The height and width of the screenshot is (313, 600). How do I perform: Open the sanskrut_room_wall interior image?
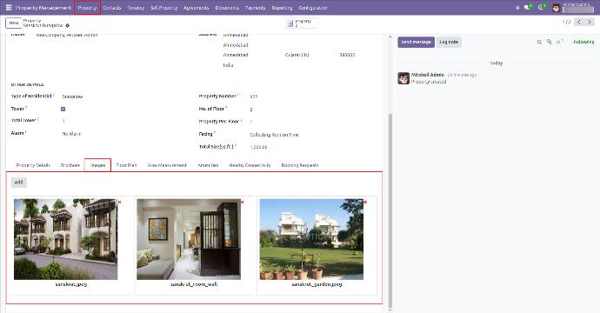coord(189,239)
